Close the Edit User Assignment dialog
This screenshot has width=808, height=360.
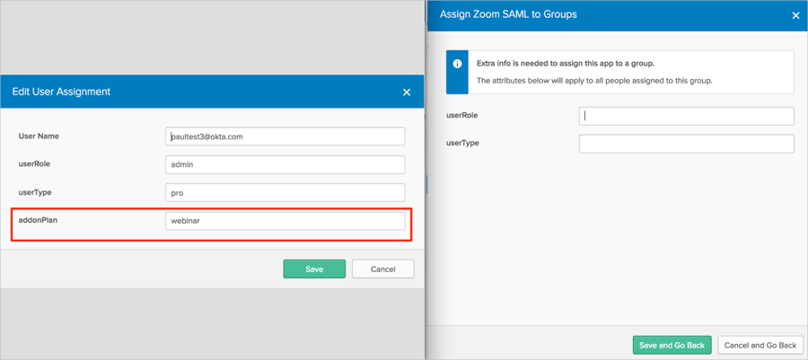click(x=407, y=92)
